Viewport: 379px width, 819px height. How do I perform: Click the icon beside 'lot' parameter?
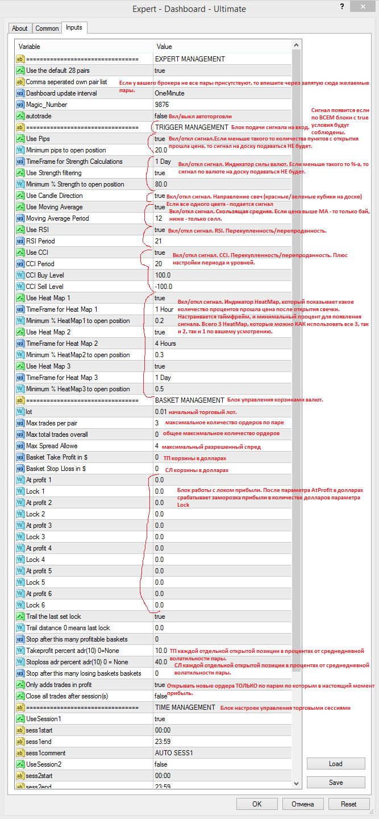[x=20, y=412]
